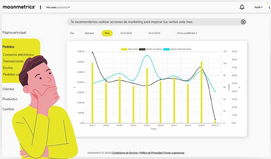Open Envíos submenu item
This screenshot has height=159, width=271.
click(x=8, y=68)
